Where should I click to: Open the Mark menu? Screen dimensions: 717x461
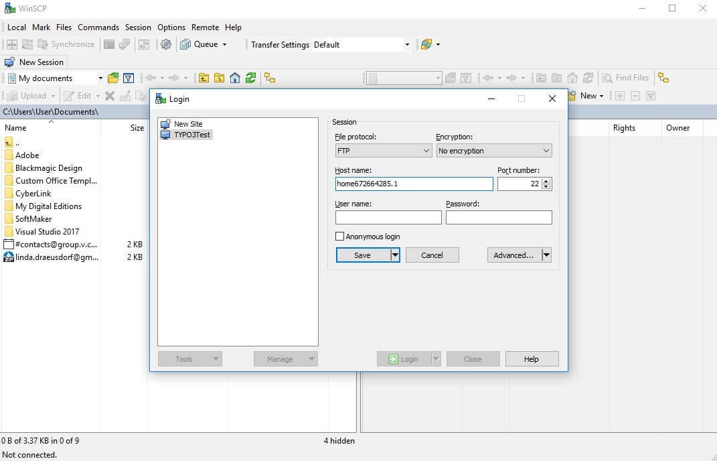point(41,27)
